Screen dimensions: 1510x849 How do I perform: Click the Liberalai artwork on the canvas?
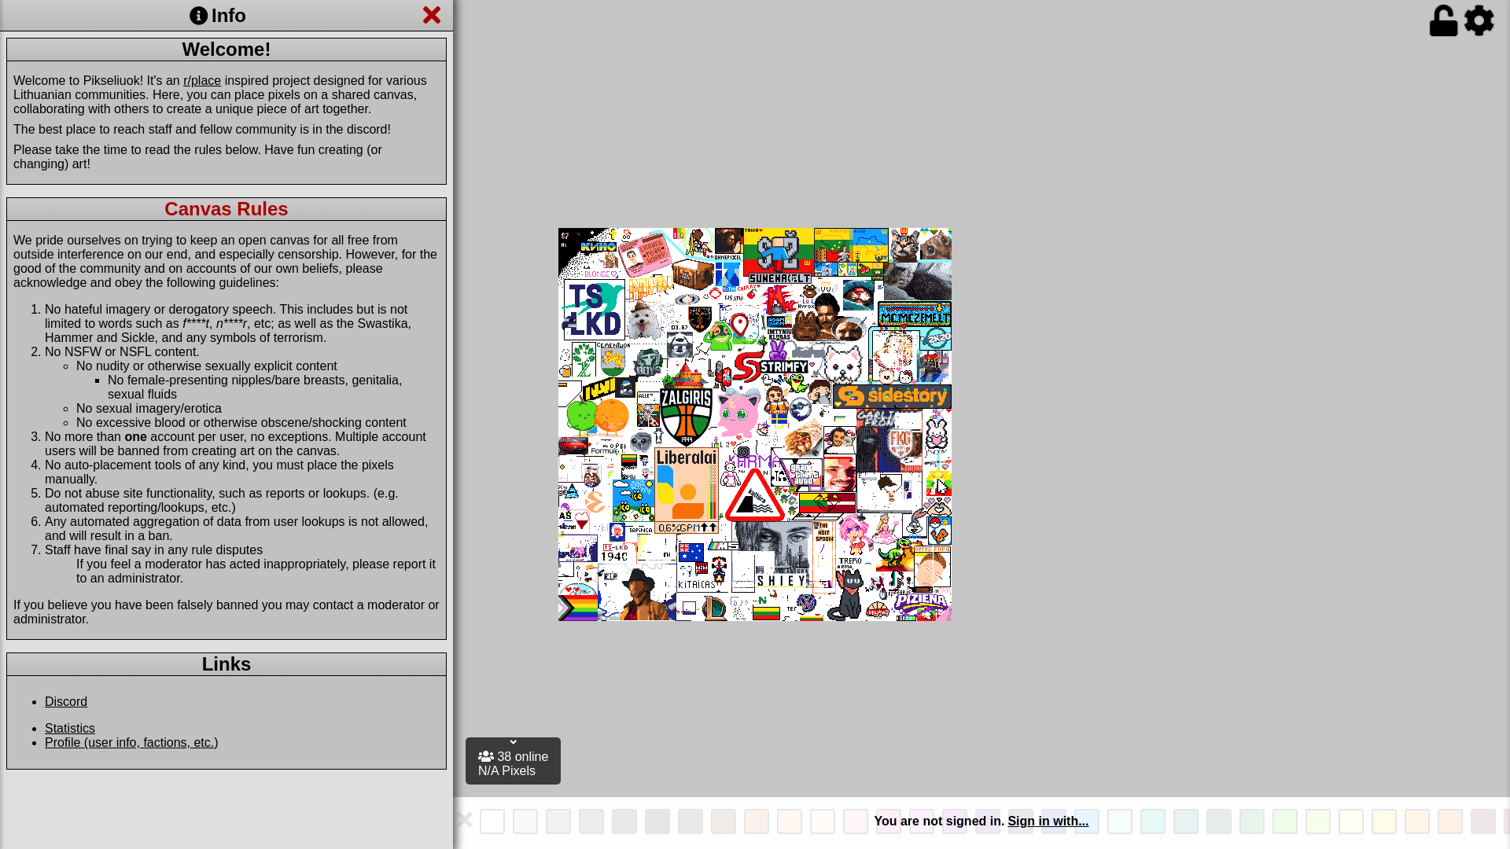click(687, 491)
